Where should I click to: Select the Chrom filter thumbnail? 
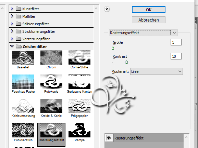pos(51,58)
